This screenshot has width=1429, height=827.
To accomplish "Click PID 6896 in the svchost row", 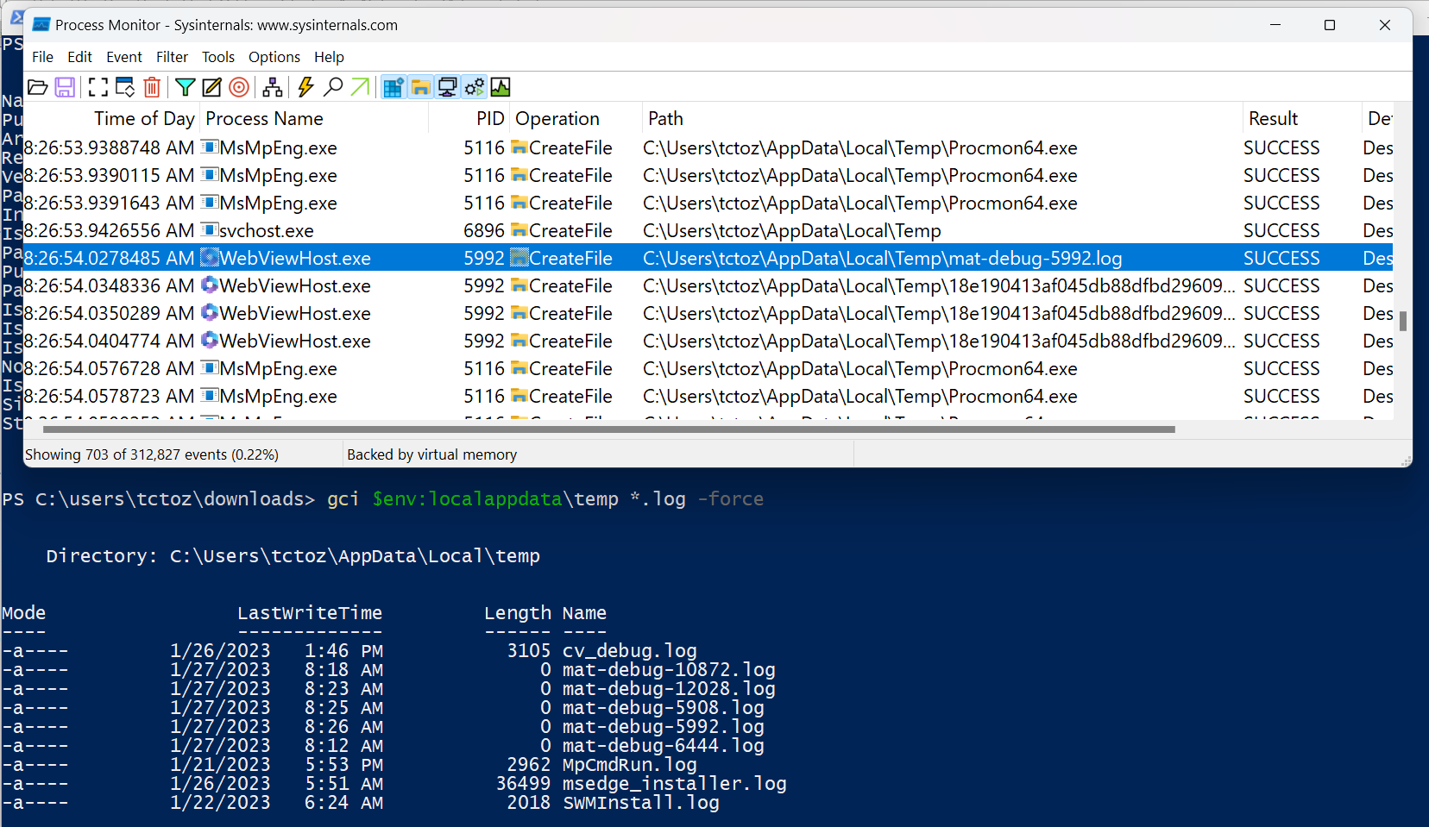I will pyautogui.click(x=483, y=230).
